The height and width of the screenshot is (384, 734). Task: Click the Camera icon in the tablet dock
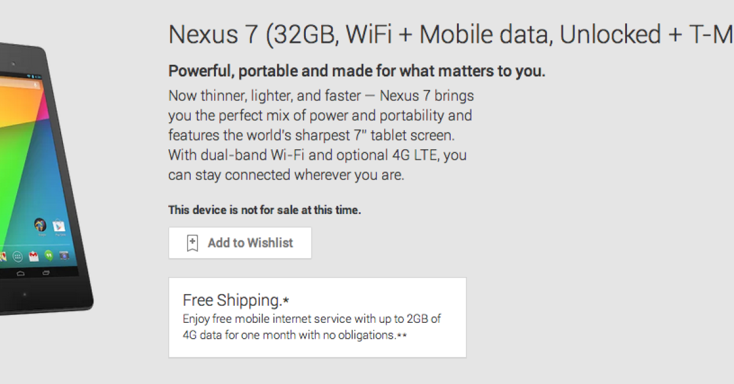tap(64, 256)
